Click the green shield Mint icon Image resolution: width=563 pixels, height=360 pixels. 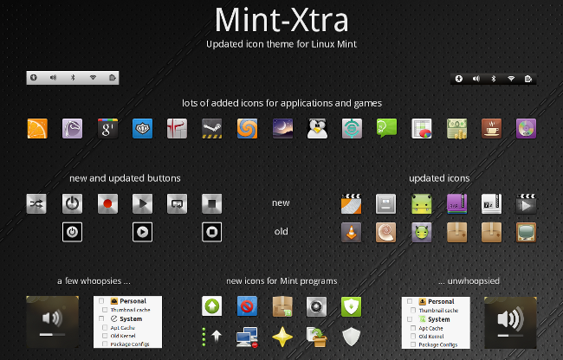pyautogui.click(x=351, y=306)
